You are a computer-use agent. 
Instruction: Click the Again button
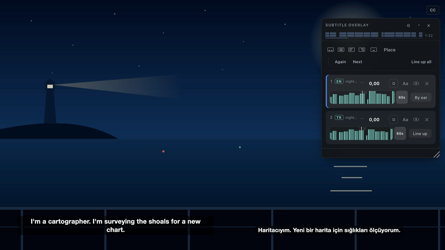tap(340, 62)
